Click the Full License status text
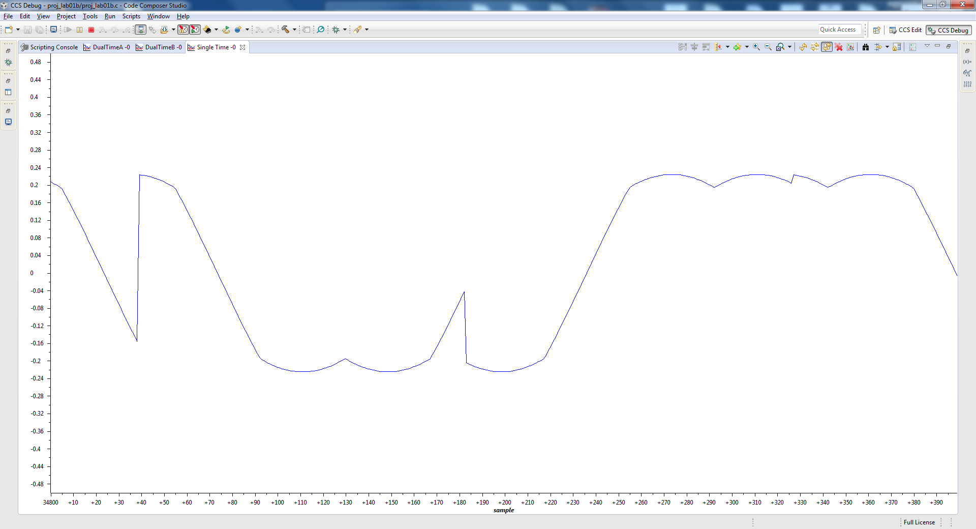 coord(919,522)
